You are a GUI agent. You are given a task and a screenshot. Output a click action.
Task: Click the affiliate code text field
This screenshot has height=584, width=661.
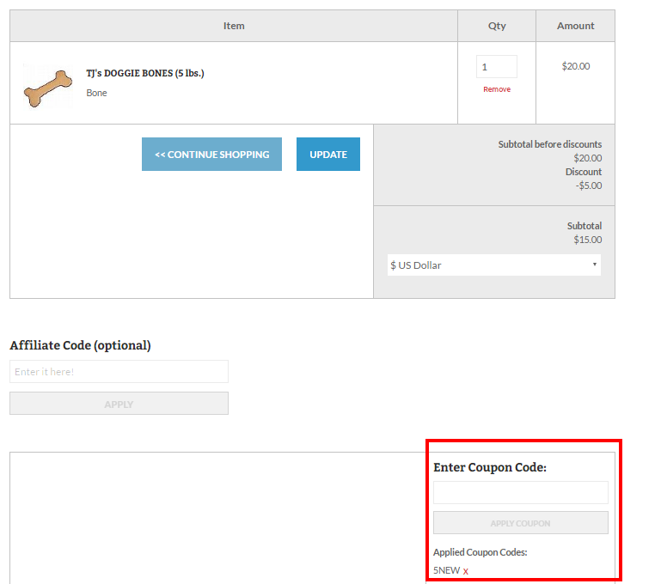point(119,371)
